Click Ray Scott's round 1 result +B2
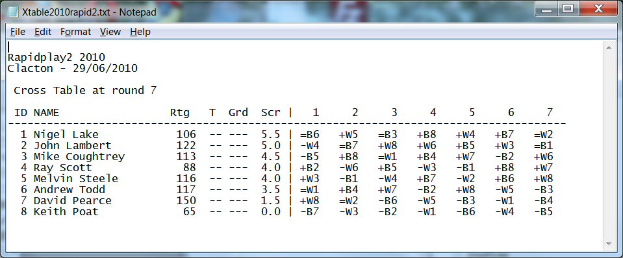Viewport: 623px width, 258px height. coord(310,168)
